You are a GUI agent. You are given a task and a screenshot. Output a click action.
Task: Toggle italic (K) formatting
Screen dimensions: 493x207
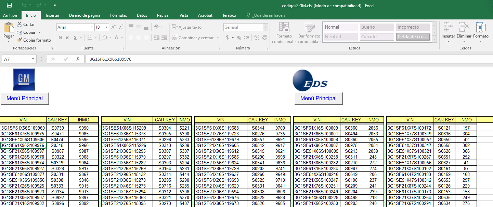click(x=67, y=38)
